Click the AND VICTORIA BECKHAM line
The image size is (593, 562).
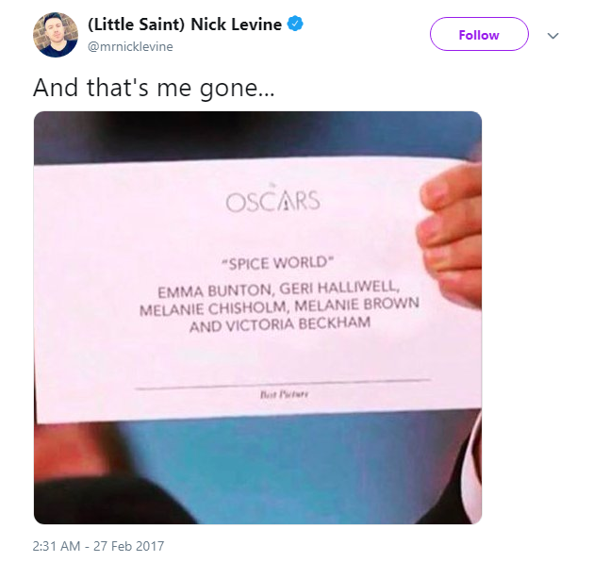(280, 324)
